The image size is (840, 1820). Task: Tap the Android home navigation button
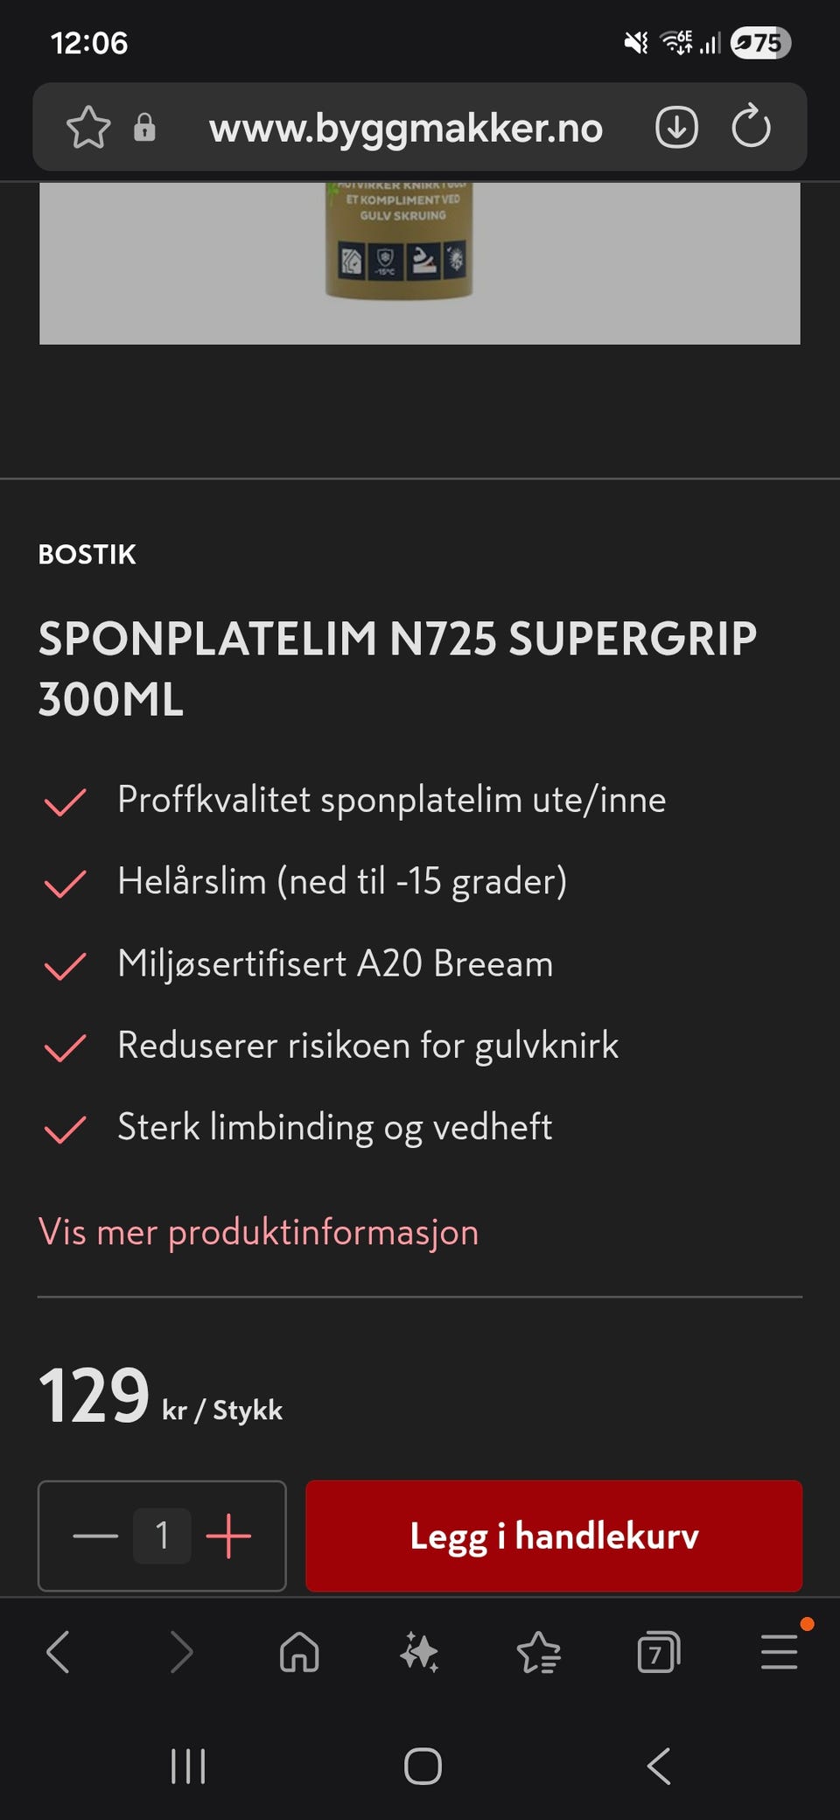pos(423,1766)
